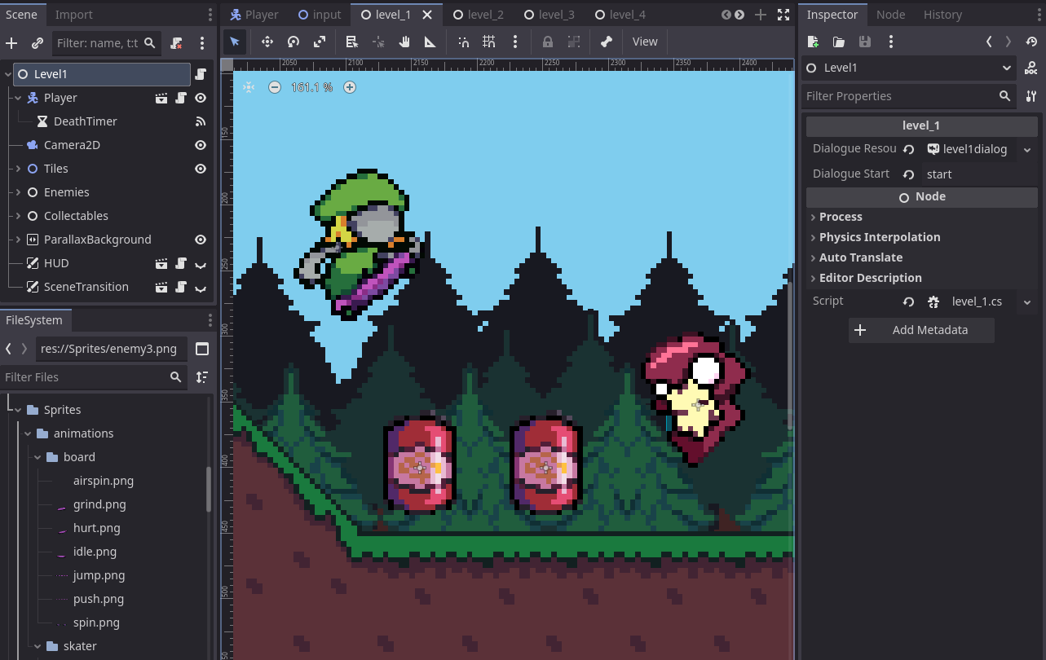Click in the Filter Properties search field

click(x=897, y=95)
